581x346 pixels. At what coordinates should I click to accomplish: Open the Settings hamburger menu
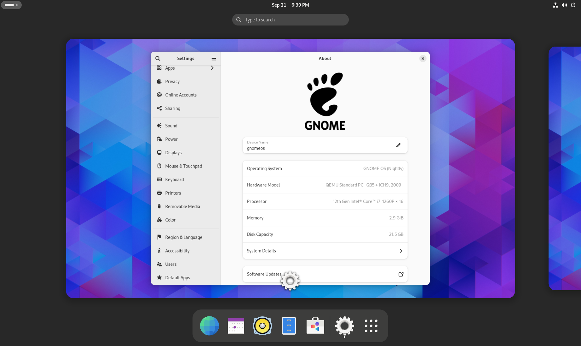pyautogui.click(x=214, y=59)
